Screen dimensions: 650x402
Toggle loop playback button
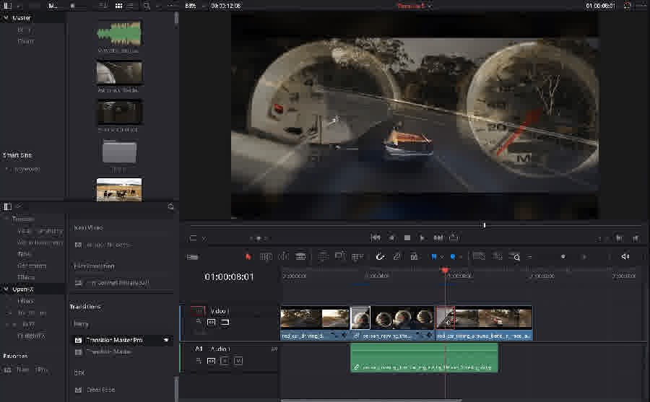(x=454, y=237)
